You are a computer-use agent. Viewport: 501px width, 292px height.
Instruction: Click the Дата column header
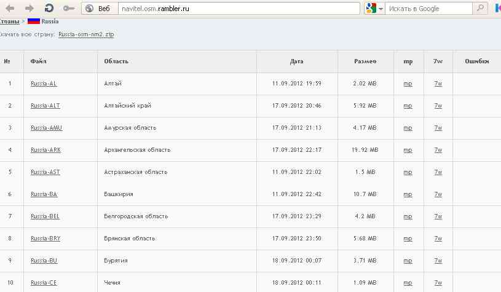pyautogui.click(x=296, y=61)
